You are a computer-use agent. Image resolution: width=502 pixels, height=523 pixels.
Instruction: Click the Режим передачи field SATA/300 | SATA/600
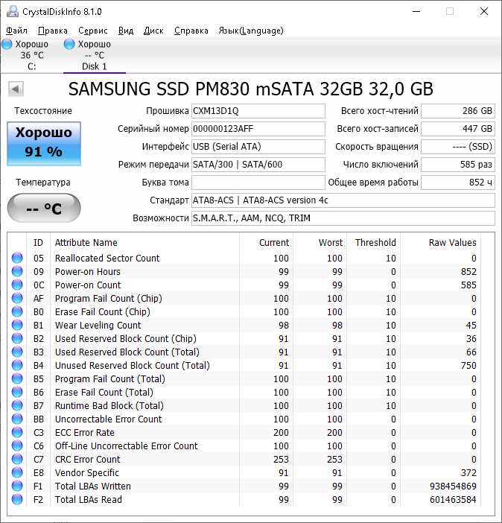coord(258,165)
